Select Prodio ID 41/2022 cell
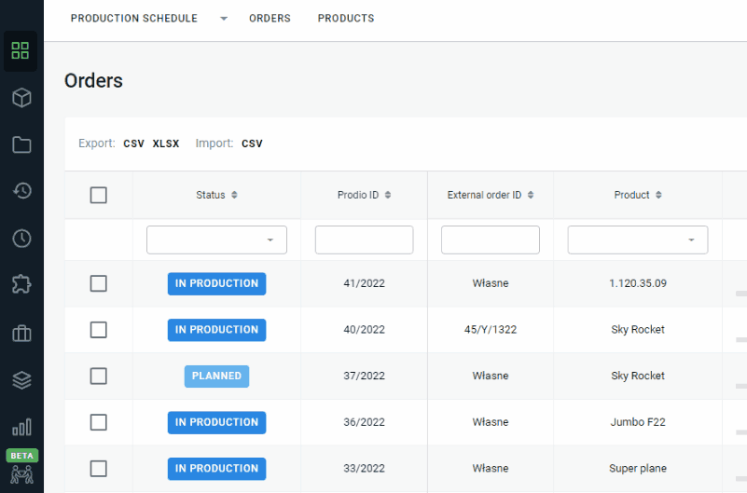Image resolution: width=747 pixels, height=493 pixels. click(364, 283)
